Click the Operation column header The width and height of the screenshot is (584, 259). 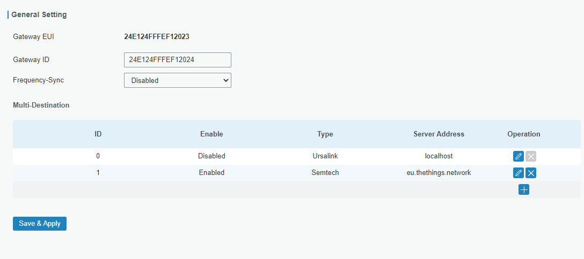tap(523, 134)
